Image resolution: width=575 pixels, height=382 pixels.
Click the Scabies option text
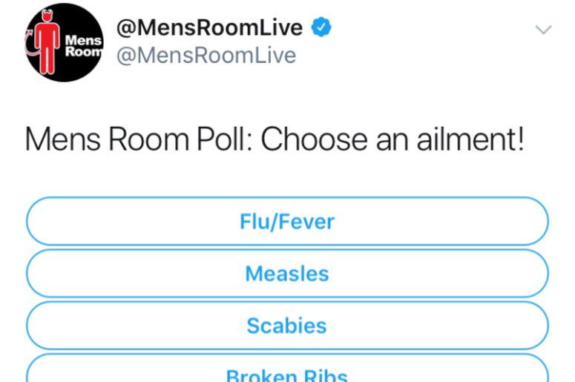[287, 326]
